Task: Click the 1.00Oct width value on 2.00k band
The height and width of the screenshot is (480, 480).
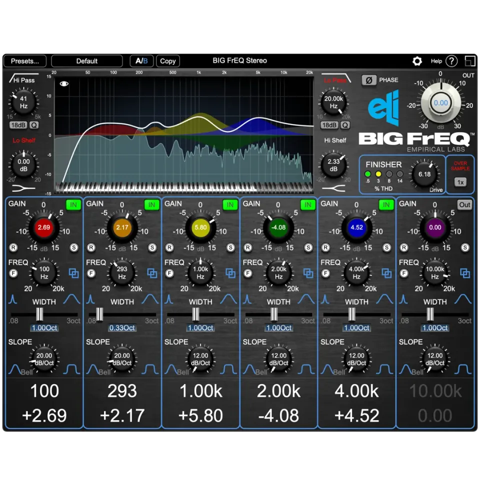Action: [x=278, y=328]
